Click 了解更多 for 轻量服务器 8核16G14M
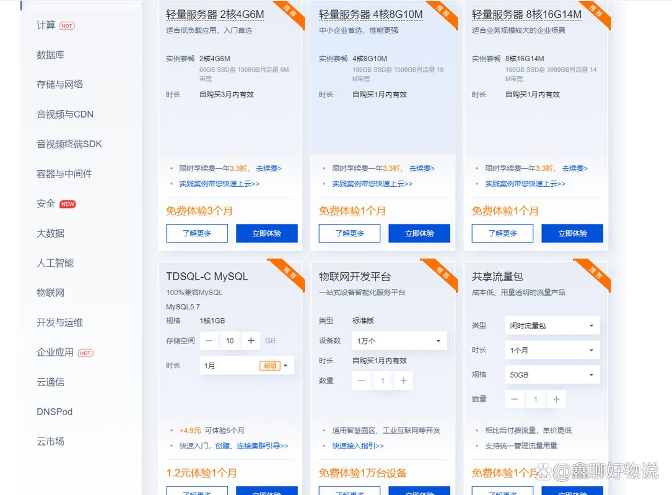This screenshot has width=672, height=495. pyautogui.click(x=502, y=233)
